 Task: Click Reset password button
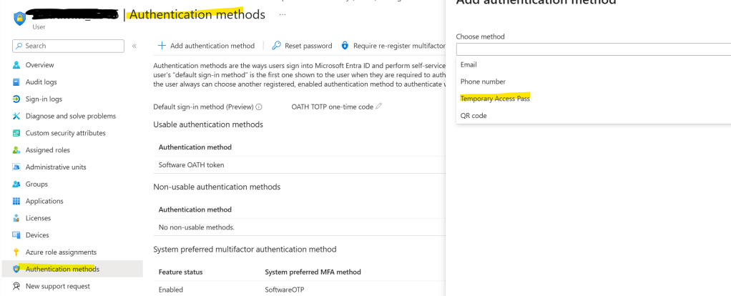click(302, 46)
